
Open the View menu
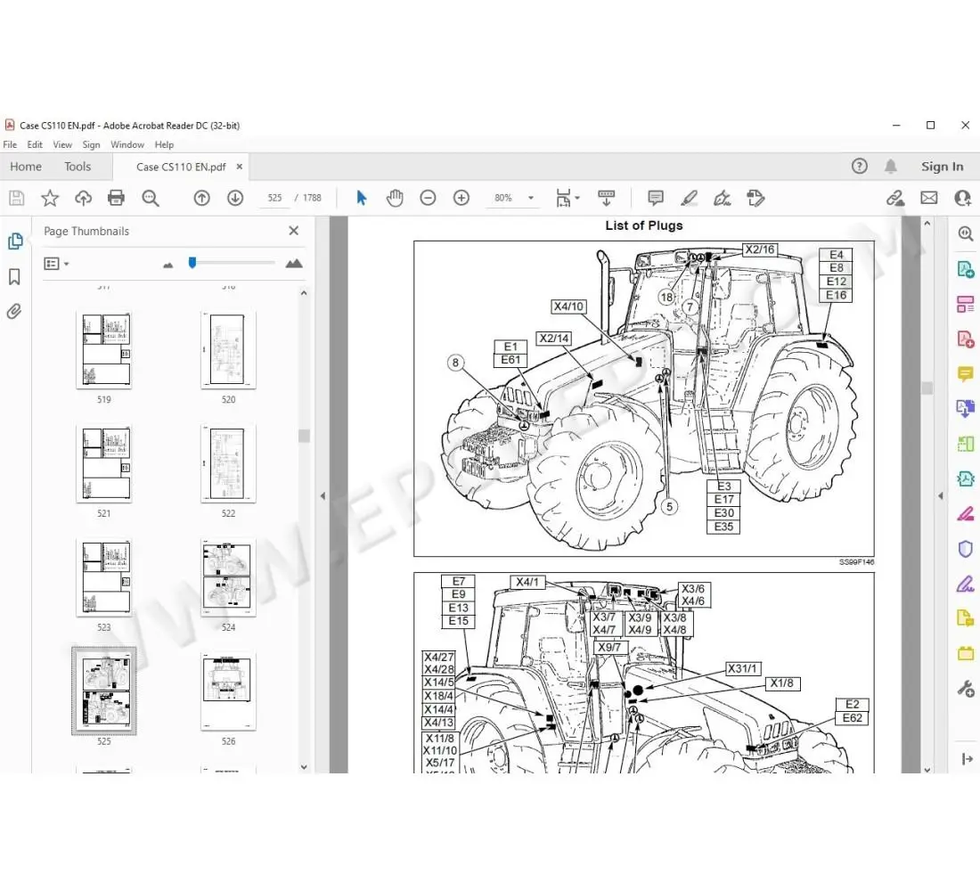click(61, 144)
